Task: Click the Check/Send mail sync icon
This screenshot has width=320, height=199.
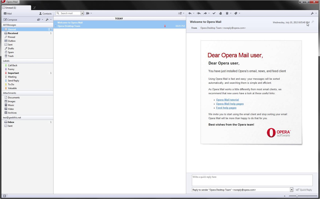Action: [39, 19]
